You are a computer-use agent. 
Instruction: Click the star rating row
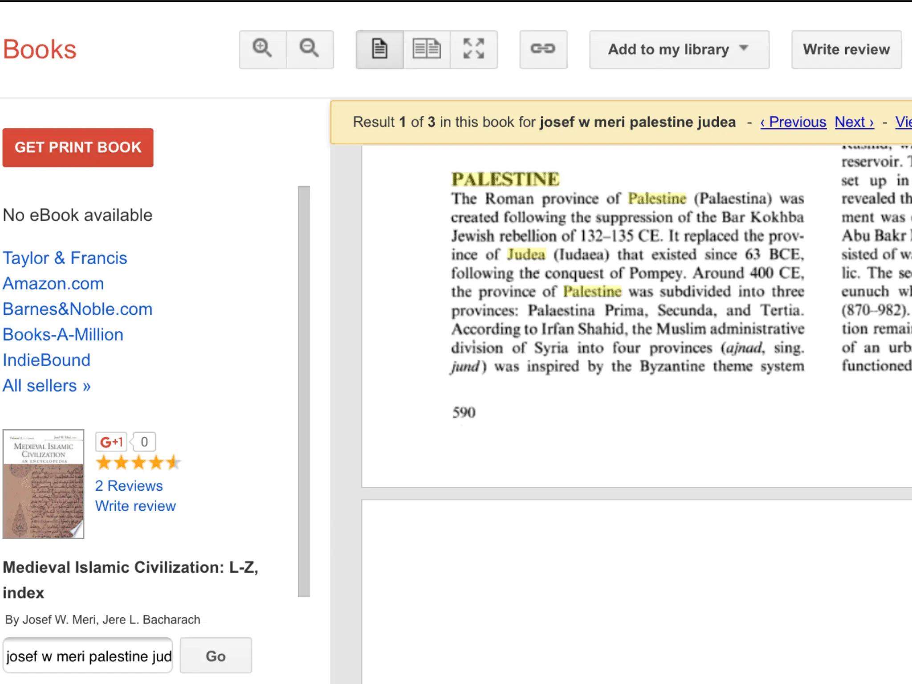click(x=138, y=463)
